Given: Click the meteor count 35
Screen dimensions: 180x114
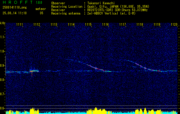Looking at the screenshot, I should pos(41,13).
